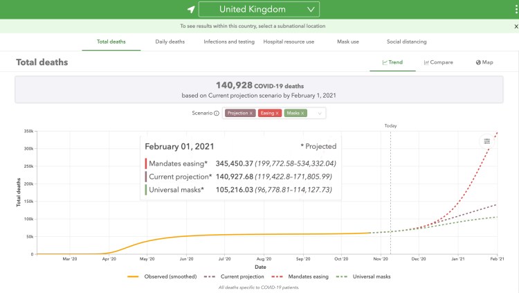The image size is (519, 293).
Task: Open the Mask use tab
Action: 348,42
